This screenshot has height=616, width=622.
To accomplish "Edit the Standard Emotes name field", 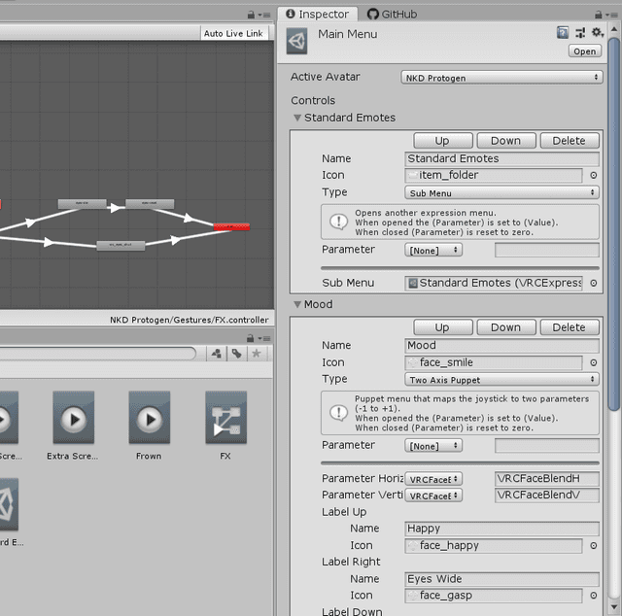I will coord(501,158).
